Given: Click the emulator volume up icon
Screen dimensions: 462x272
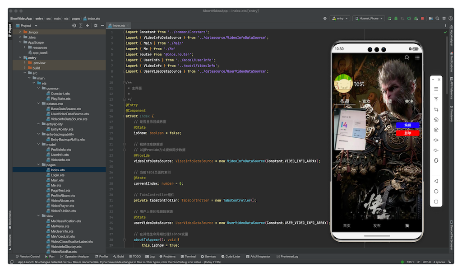Looking at the screenshot, I should click(x=436, y=140).
